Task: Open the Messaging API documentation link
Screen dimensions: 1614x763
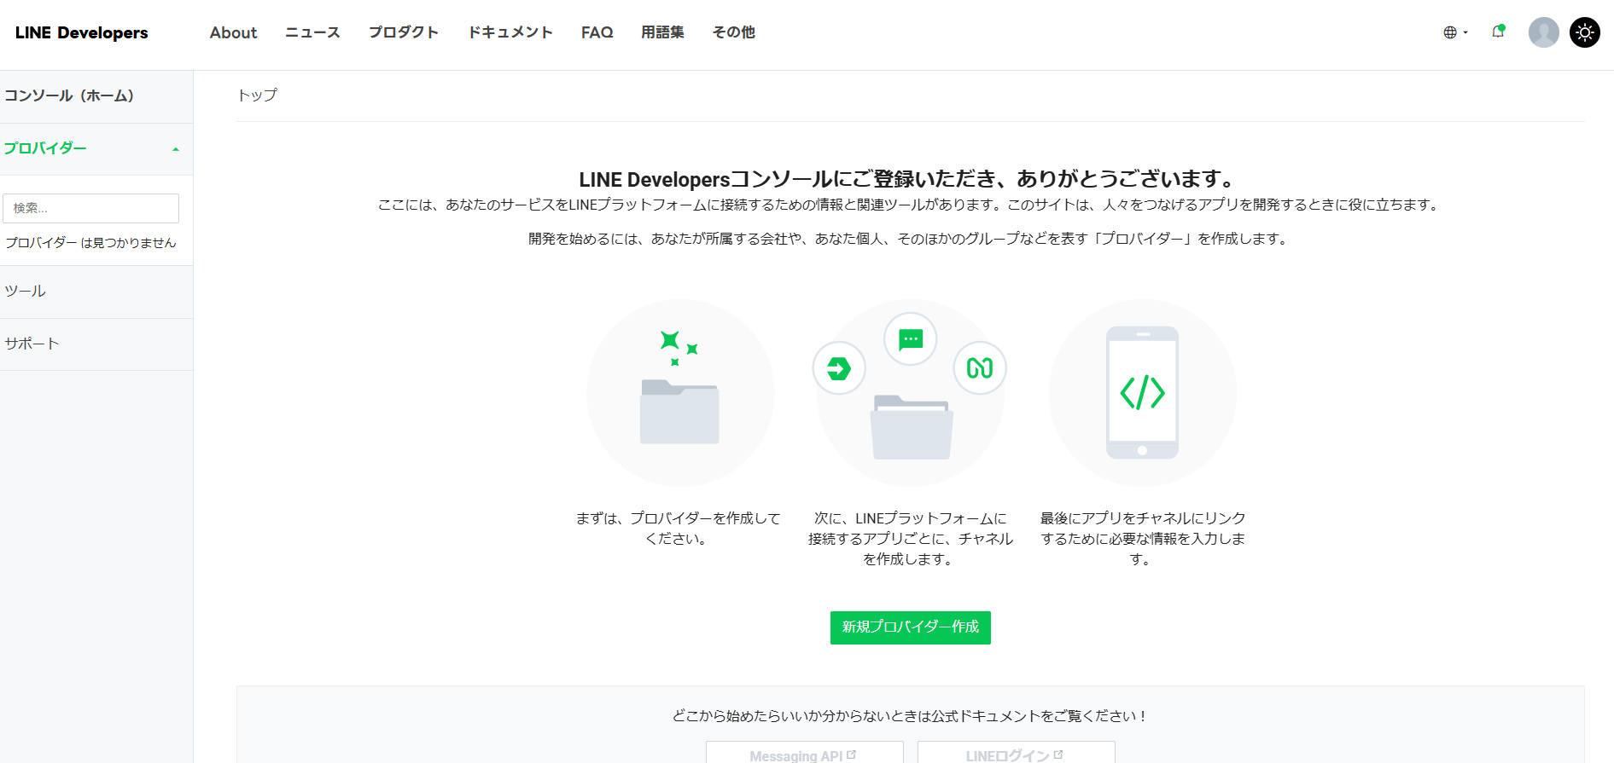Action: [804, 754]
